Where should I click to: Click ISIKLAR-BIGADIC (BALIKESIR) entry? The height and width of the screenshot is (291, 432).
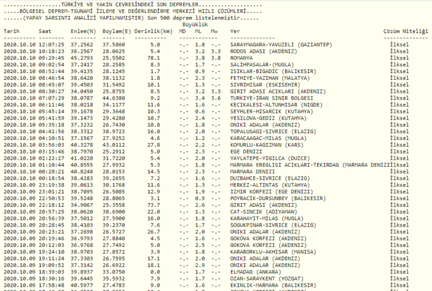[273, 71]
